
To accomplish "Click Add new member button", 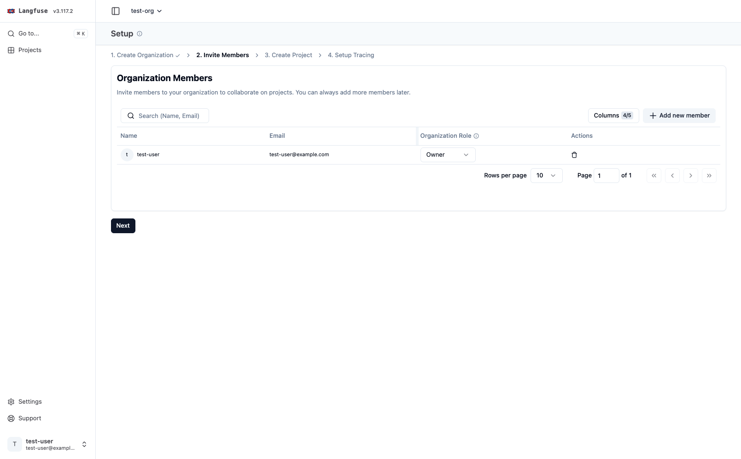I will coord(679,116).
